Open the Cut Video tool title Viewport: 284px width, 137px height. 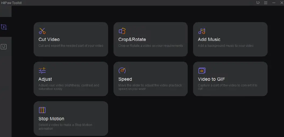pos(49,40)
